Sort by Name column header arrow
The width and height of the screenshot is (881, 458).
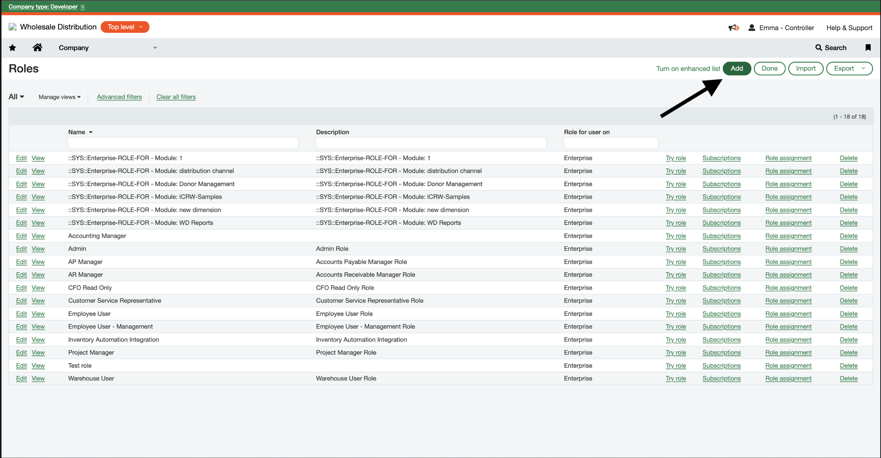point(90,132)
